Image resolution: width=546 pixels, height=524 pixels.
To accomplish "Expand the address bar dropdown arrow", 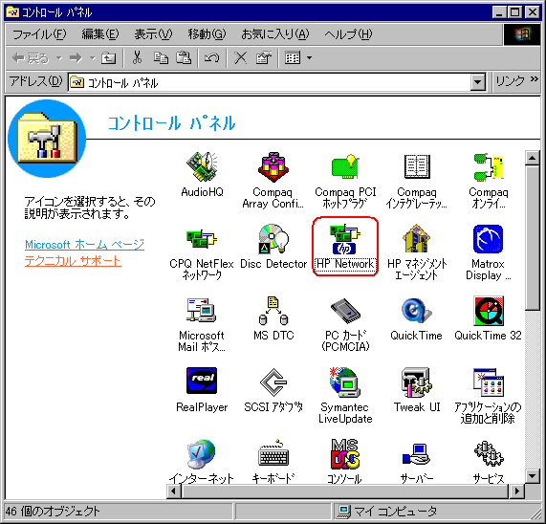I will pos(478,82).
